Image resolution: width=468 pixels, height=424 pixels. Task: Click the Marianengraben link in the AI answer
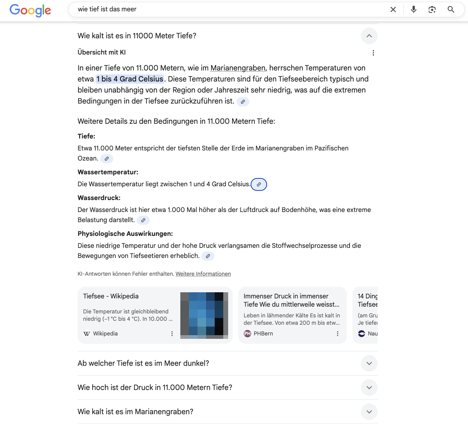pyautogui.click(x=238, y=68)
